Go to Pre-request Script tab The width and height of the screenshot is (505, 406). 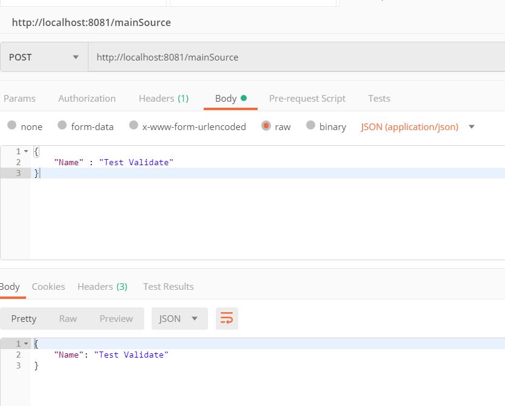click(x=307, y=98)
